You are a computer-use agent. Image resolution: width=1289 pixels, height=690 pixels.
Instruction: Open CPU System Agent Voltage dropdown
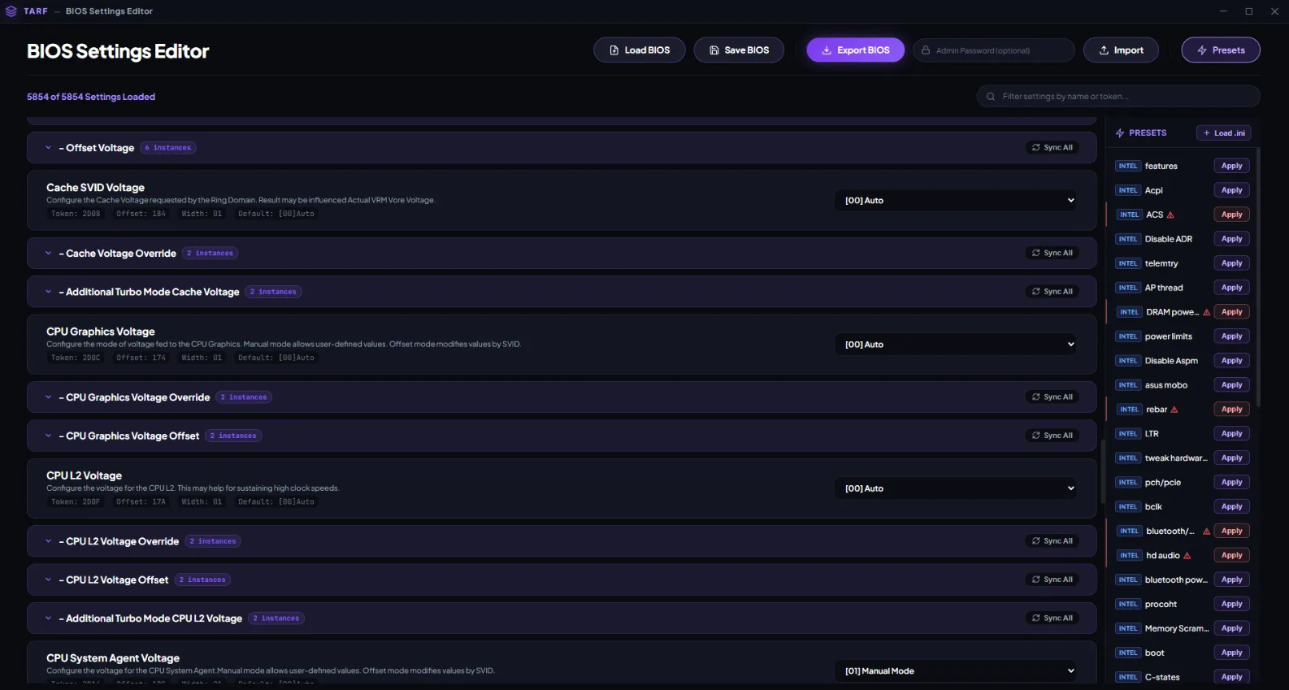pos(956,671)
